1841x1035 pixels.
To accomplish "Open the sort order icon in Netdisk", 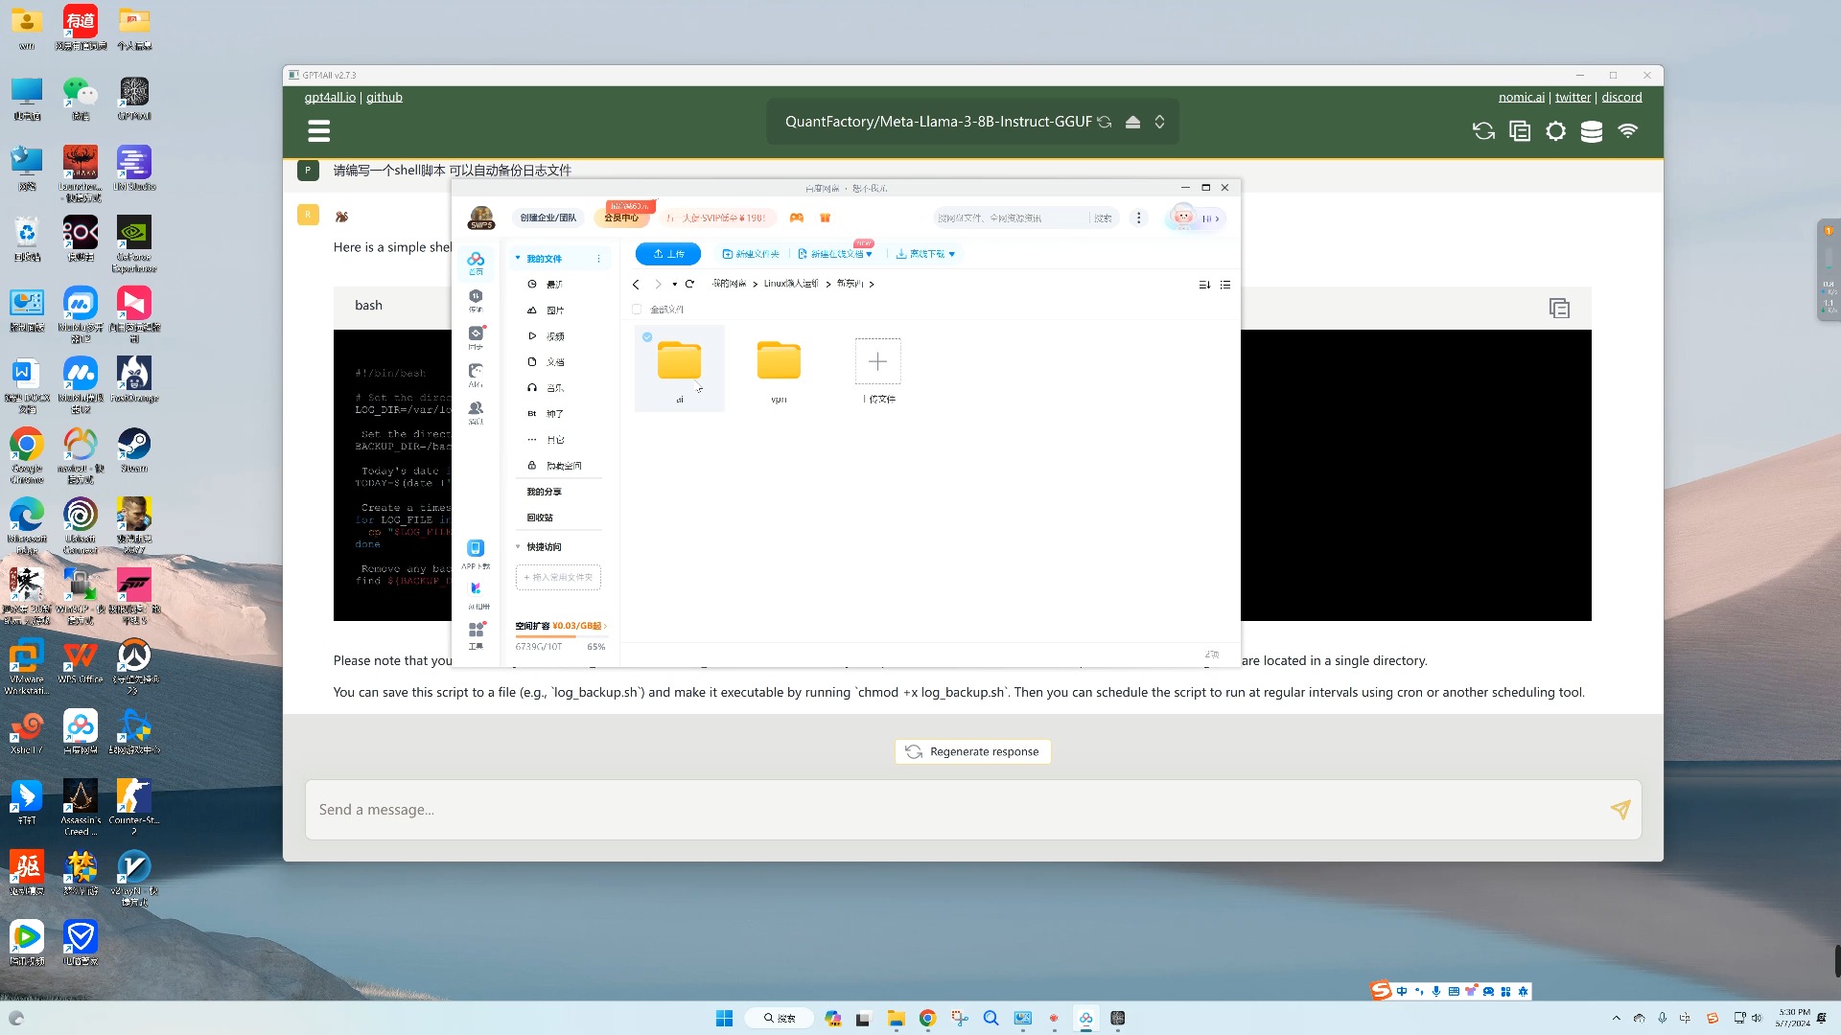I will pyautogui.click(x=1204, y=285).
